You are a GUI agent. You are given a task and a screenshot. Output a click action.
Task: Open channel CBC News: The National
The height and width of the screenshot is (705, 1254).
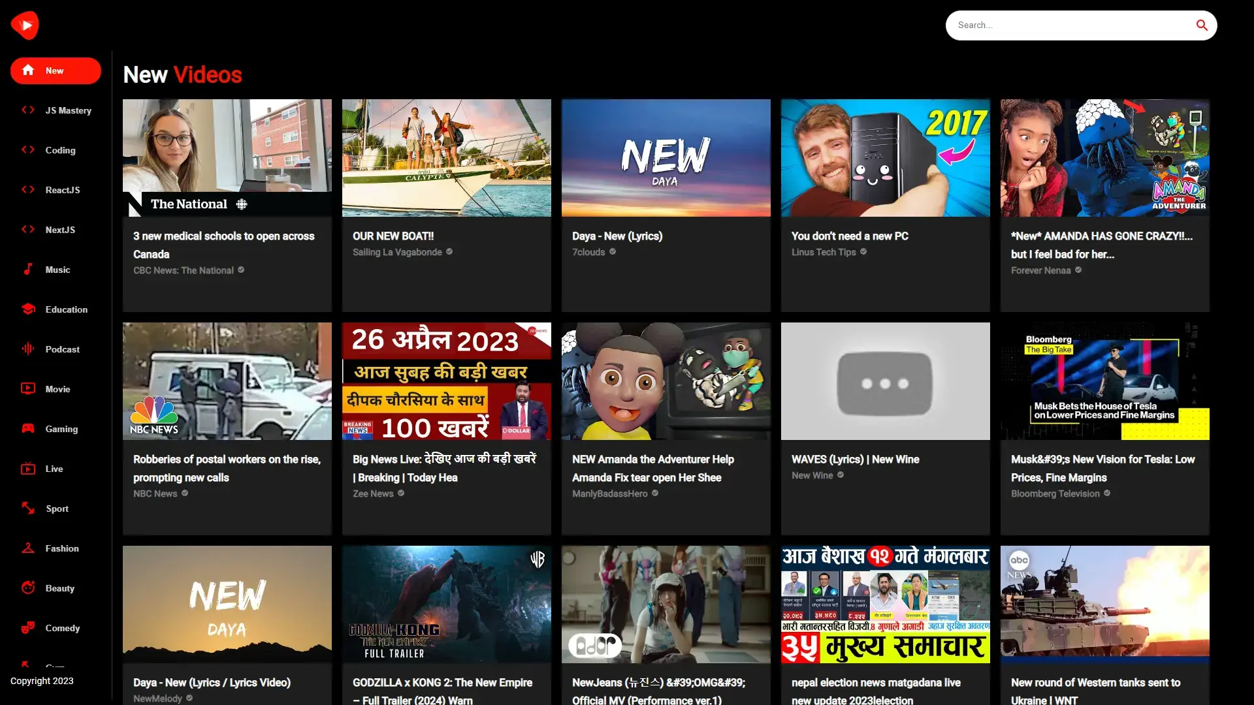[184, 270]
